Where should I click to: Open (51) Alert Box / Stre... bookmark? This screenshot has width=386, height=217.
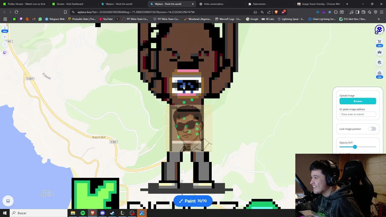pyautogui.click(x=353, y=19)
